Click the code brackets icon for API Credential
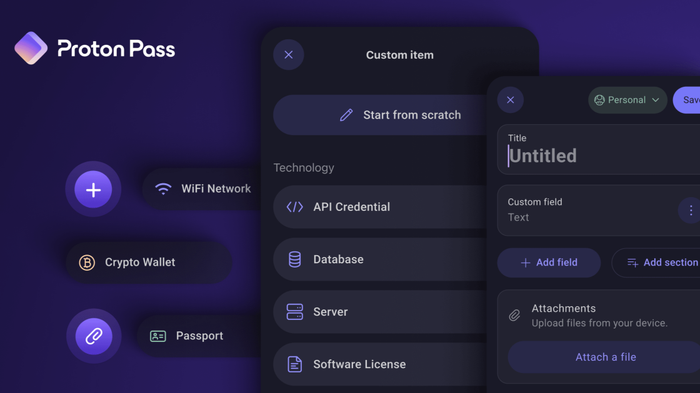This screenshot has width=700, height=393. [294, 206]
